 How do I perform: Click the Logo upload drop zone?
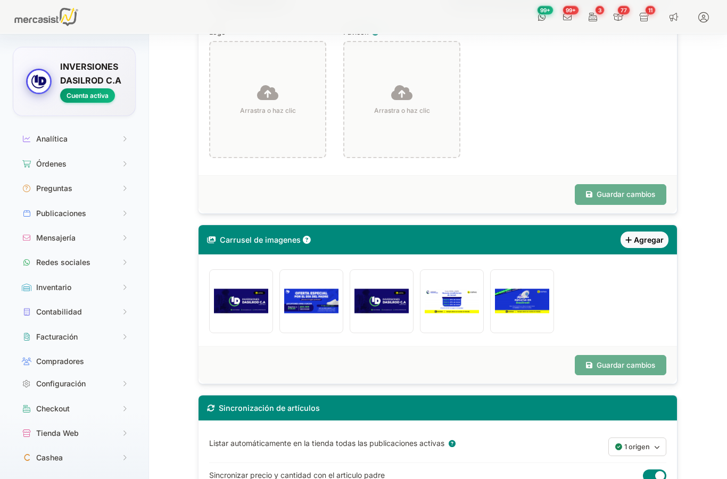pyautogui.click(x=268, y=100)
